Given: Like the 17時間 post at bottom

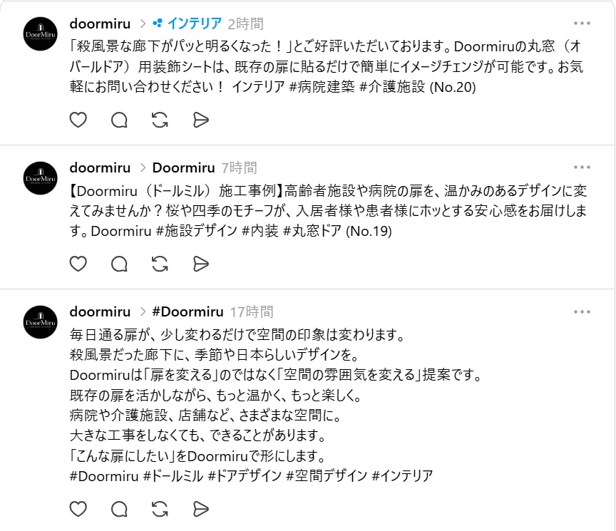Looking at the screenshot, I should pyautogui.click(x=78, y=509).
